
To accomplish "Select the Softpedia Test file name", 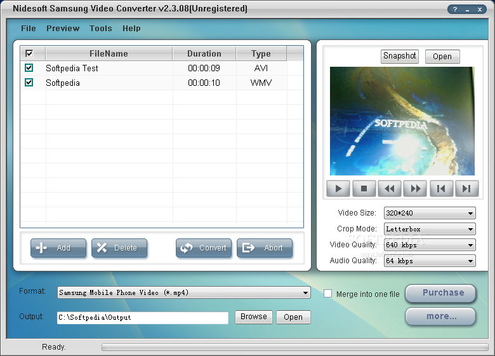I will (x=72, y=68).
